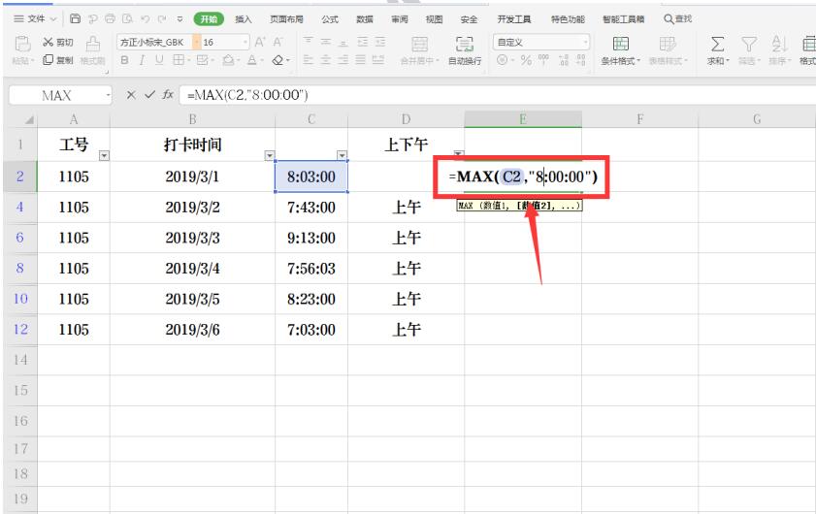
Task: Click the fill color bucket icon
Action: 227,60
